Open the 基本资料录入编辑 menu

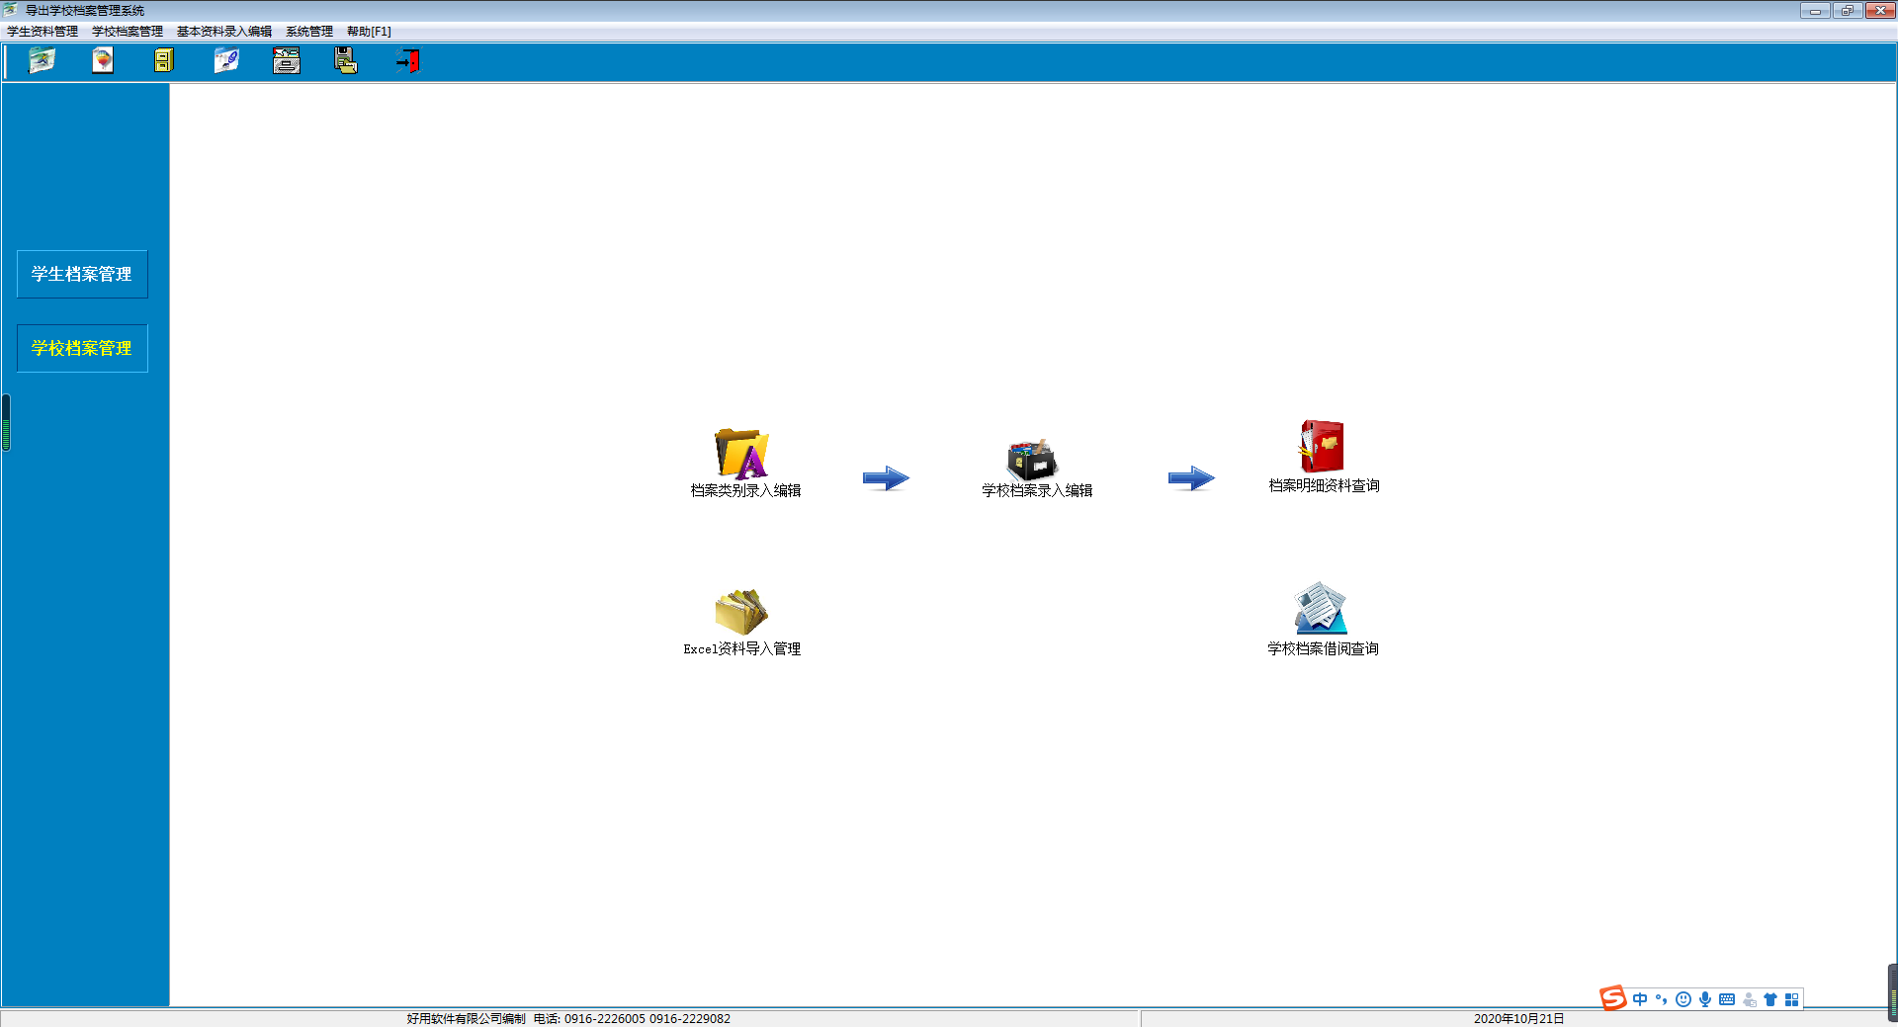224,32
